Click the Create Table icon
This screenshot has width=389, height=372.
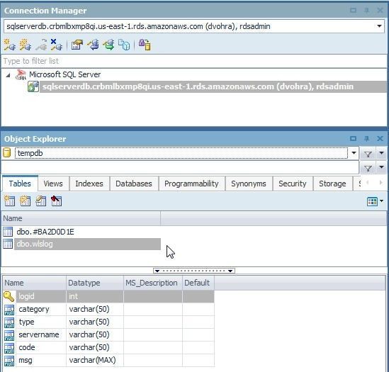click(9, 201)
